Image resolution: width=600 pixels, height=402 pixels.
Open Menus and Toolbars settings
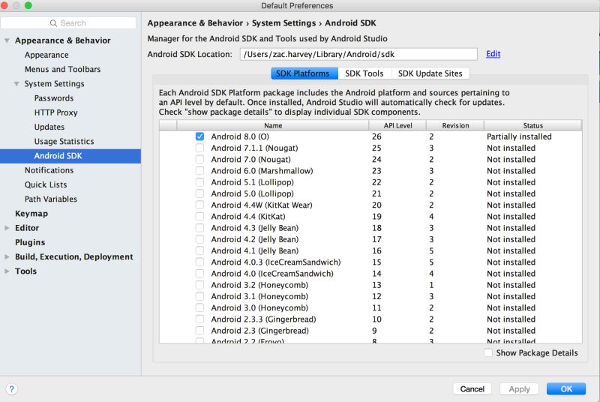[63, 69]
